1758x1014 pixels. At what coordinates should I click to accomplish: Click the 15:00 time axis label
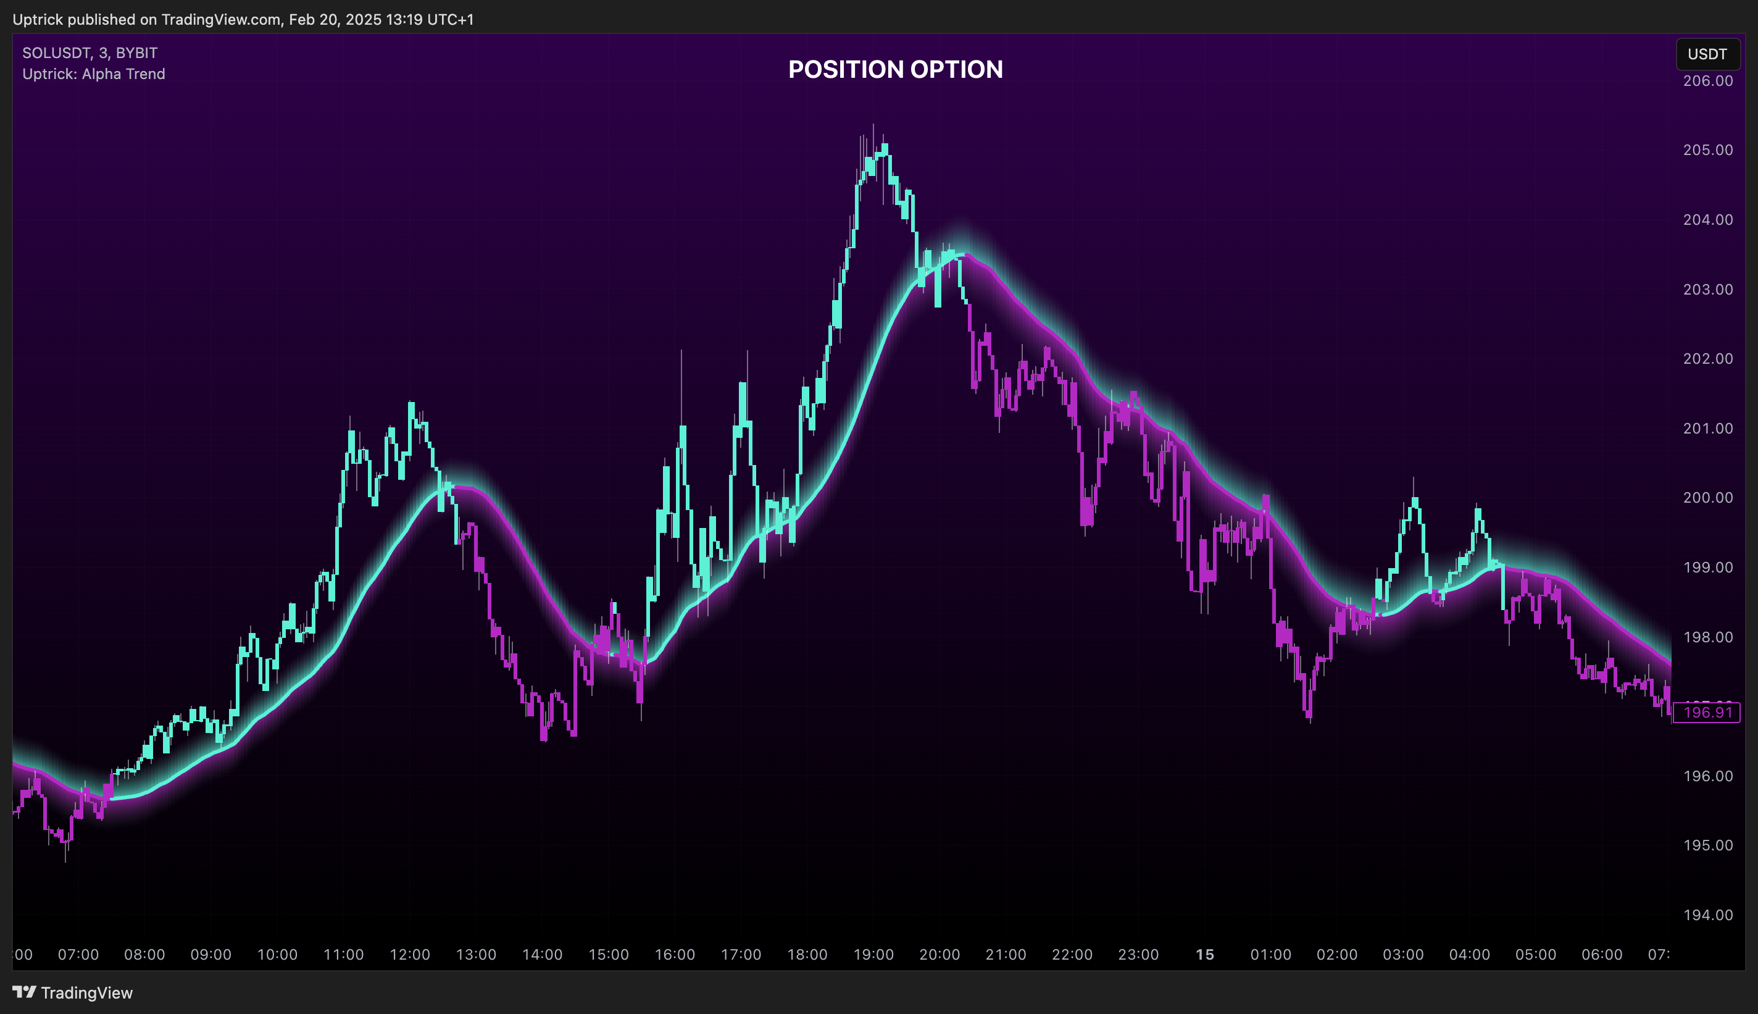[608, 954]
